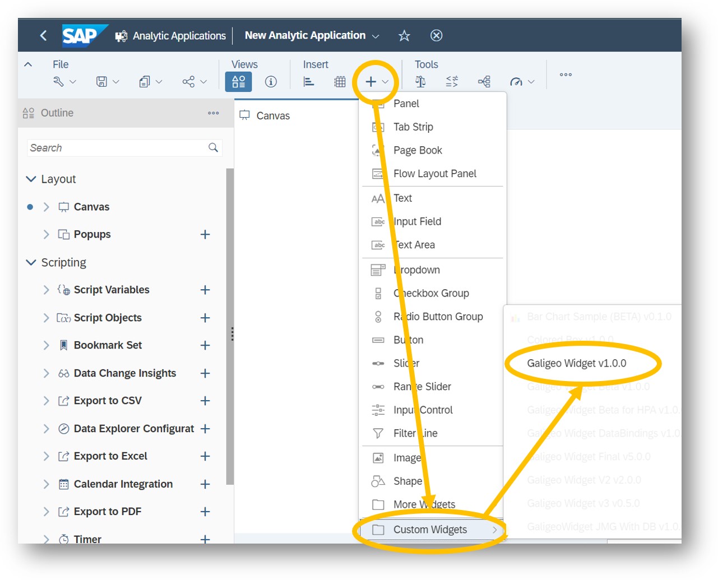
Task: Open the Copy dropdown
Action: click(151, 82)
